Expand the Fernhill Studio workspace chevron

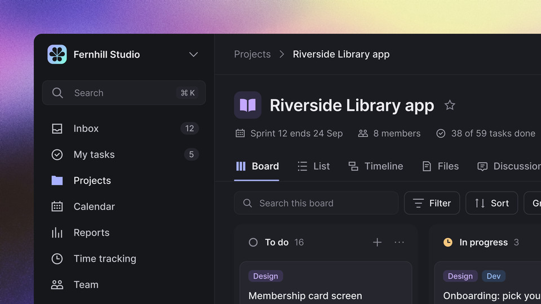(193, 55)
